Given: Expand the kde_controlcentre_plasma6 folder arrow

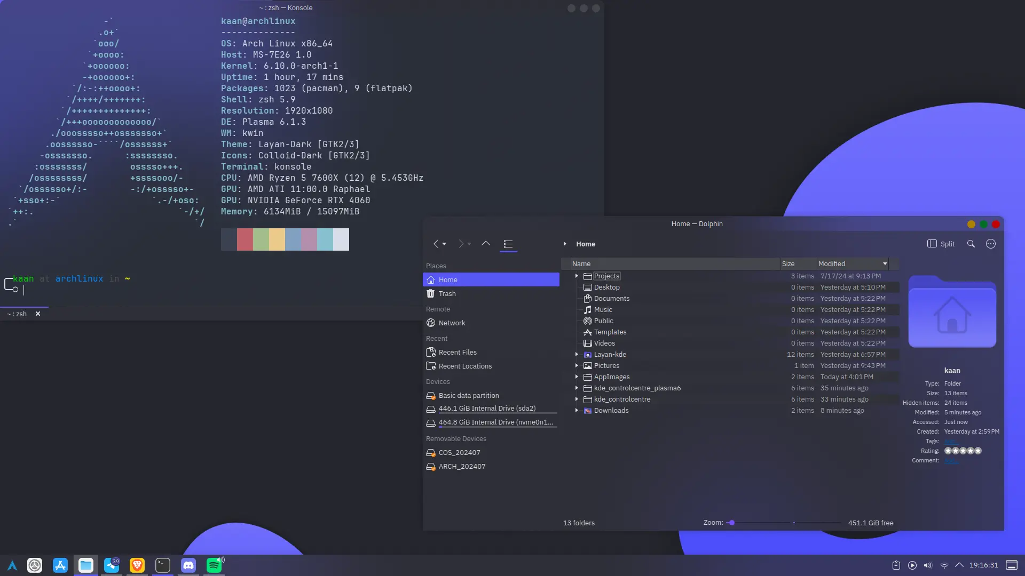Looking at the screenshot, I should coord(577,388).
